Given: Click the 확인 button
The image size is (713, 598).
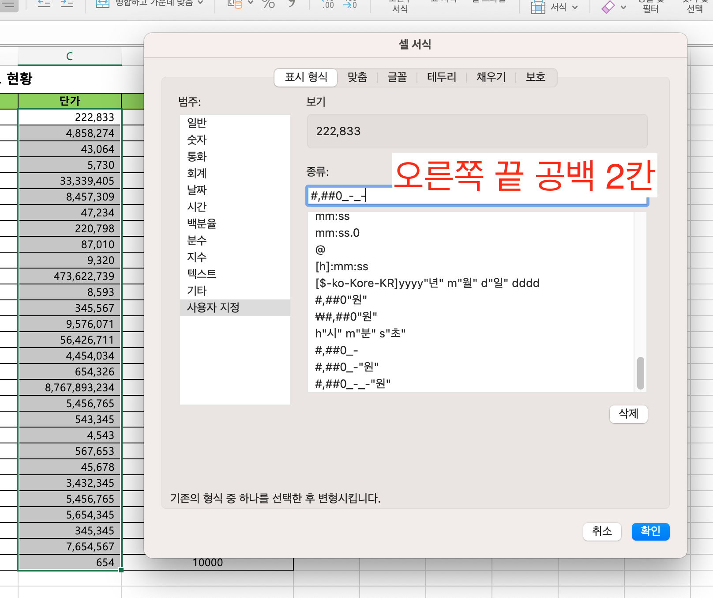Looking at the screenshot, I should click(651, 531).
